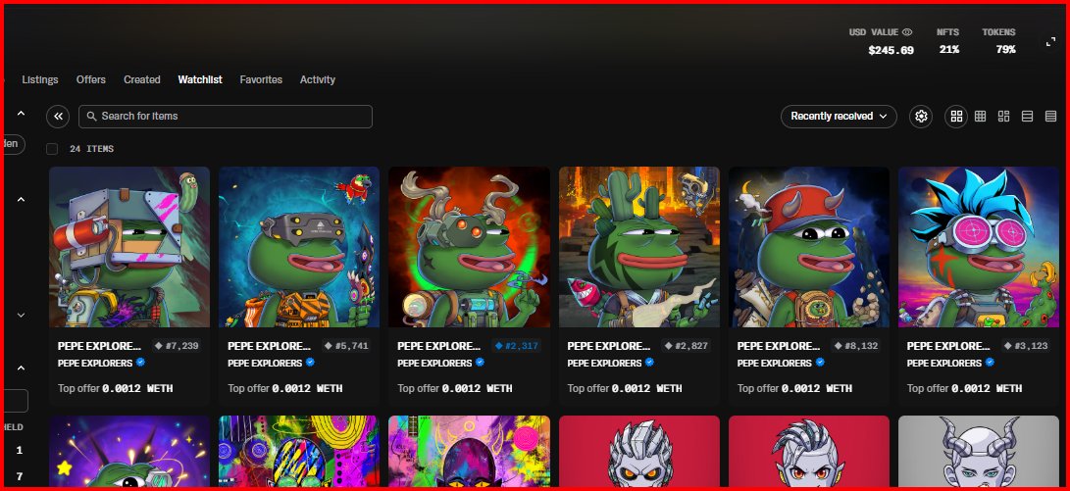This screenshot has width=1070, height=491.
Task: Select the mosaic grid view icon
Action: click(x=1003, y=117)
